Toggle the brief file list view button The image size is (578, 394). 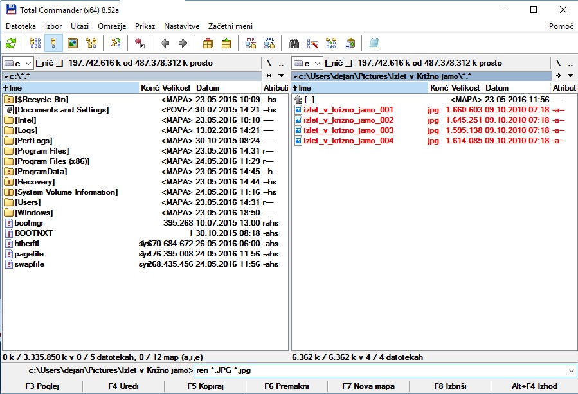point(35,43)
